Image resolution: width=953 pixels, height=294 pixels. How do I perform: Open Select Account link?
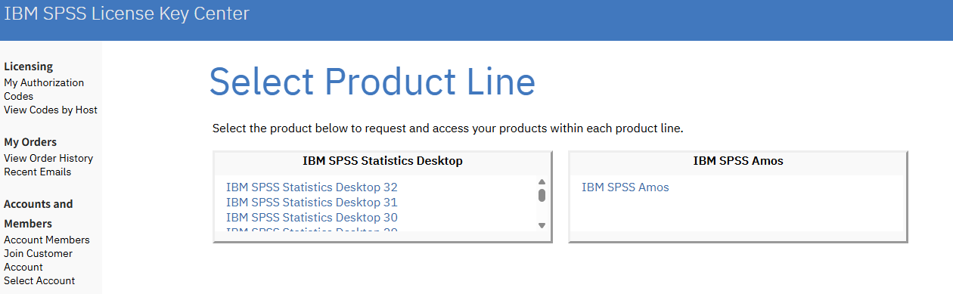[x=39, y=280]
